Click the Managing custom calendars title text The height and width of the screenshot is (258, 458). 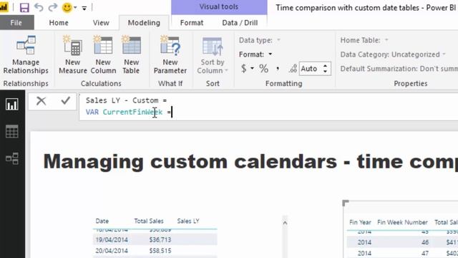tap(250, 161)
